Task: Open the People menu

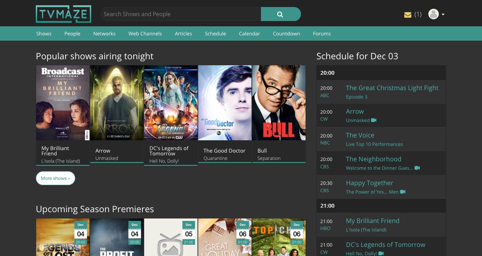Action: (x=72, y=34)
